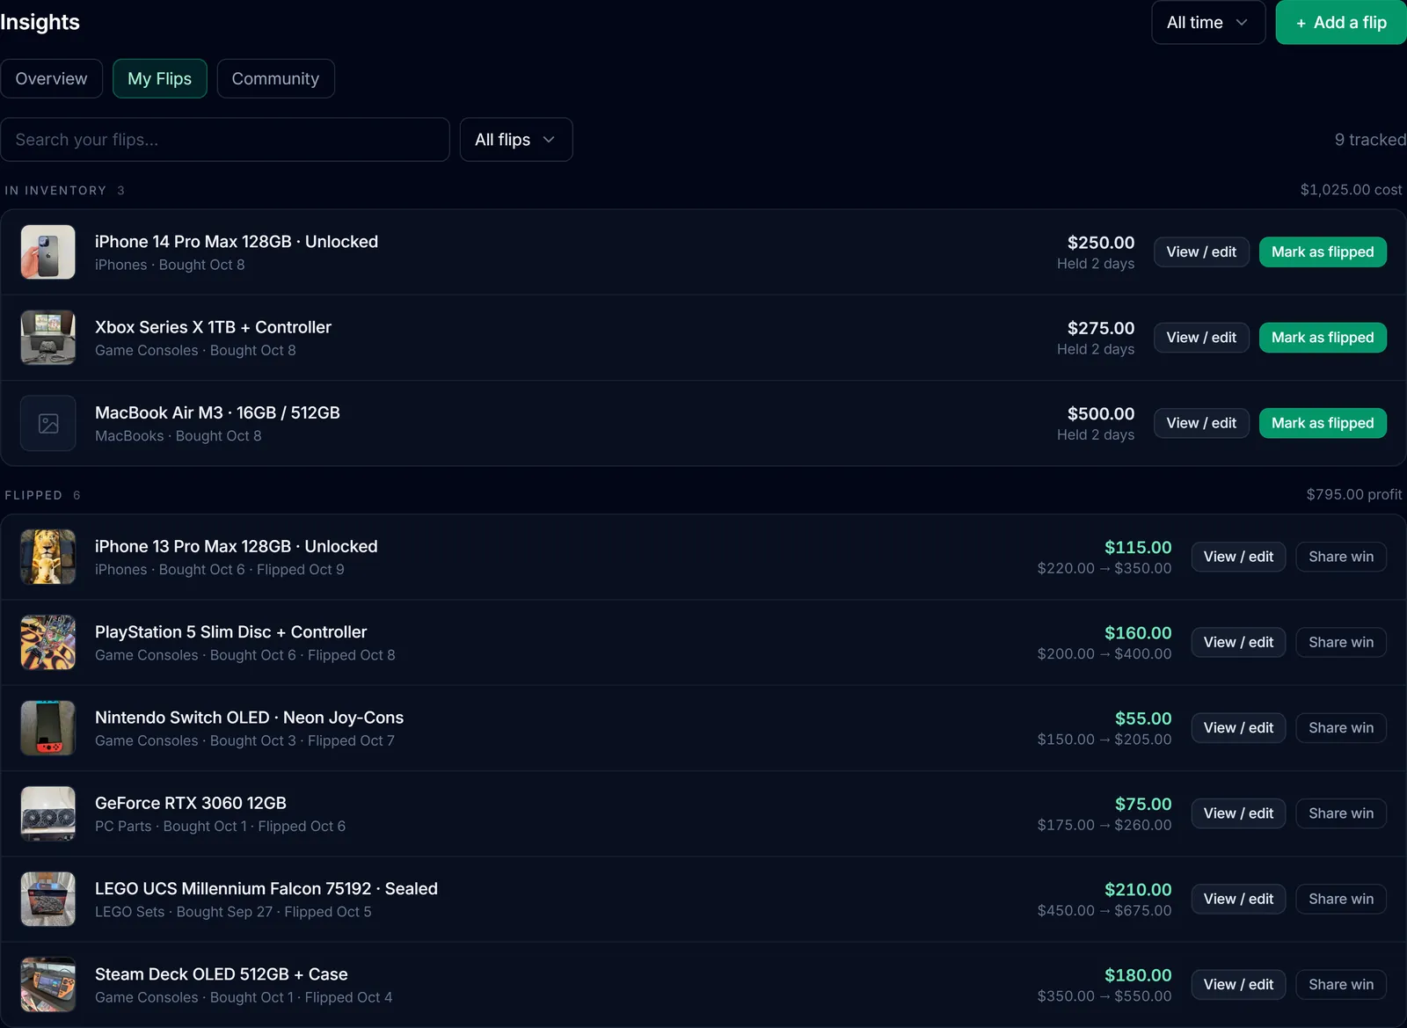Open the PlayStation 5 Slim thumbnail
The image size is (1407, 1028).
click(x=48, y=642)
